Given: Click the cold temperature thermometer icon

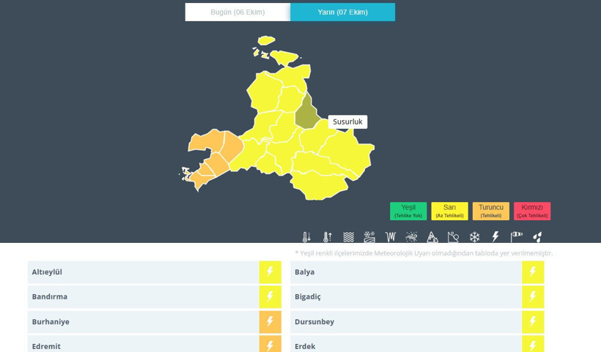Looking at the screenshot, I should click(x=306, y=237).
